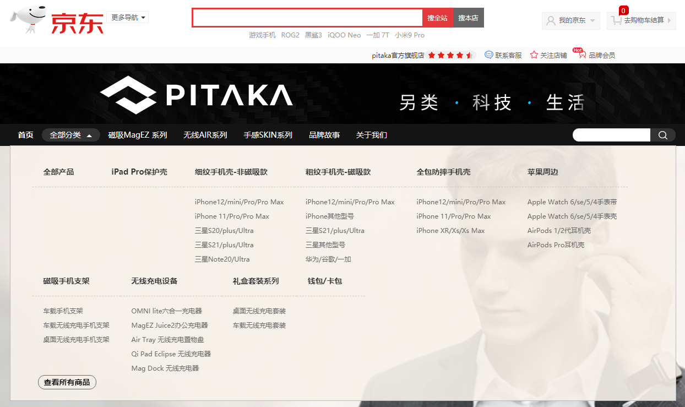Open the 磁吸MagEZ 系列 menu item

[x=137, y=135]
